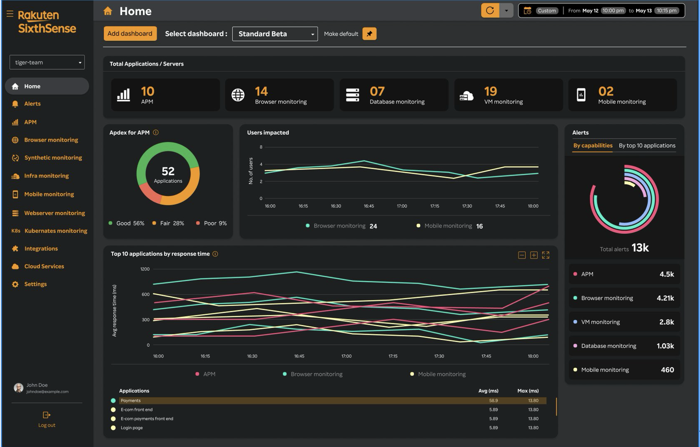Click the Webserver monitoring sidebar icon

coord(15,213)
